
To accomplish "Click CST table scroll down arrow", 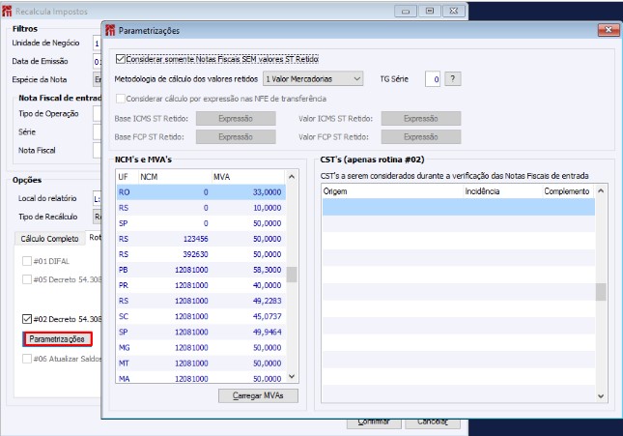I will (x=601, y=396).
